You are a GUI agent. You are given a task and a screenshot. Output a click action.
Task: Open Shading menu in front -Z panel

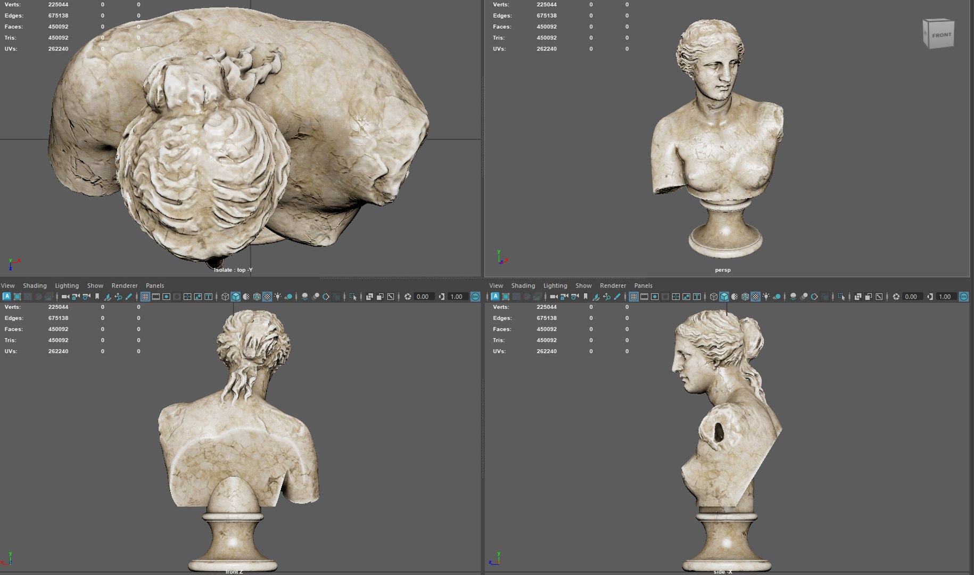[35, 285]
